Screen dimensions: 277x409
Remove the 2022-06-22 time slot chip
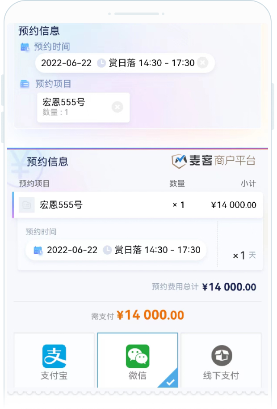point(202,63)
